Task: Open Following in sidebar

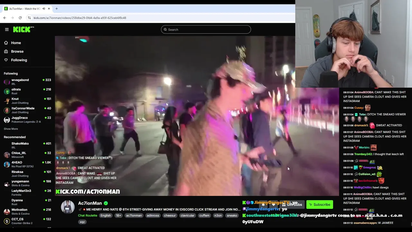Action: [19, 60]
